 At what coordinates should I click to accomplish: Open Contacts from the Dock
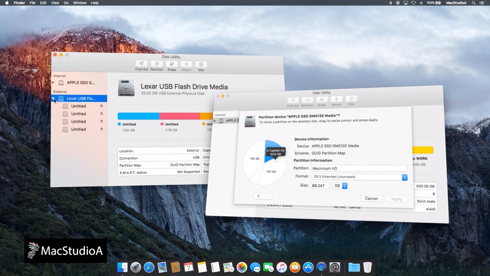(175, 267)
